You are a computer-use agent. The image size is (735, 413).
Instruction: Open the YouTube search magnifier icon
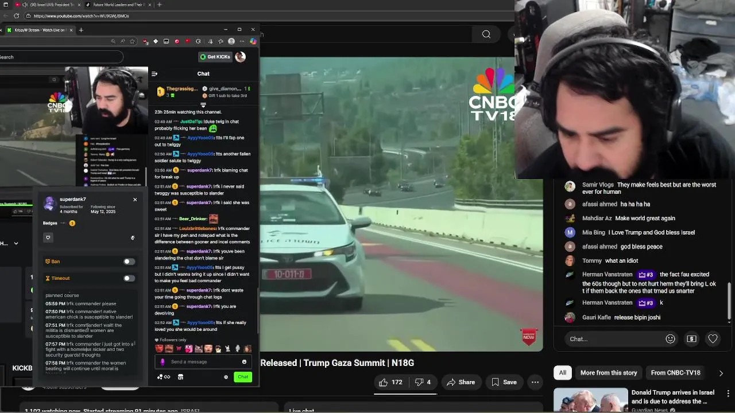[x=486, y=34]
